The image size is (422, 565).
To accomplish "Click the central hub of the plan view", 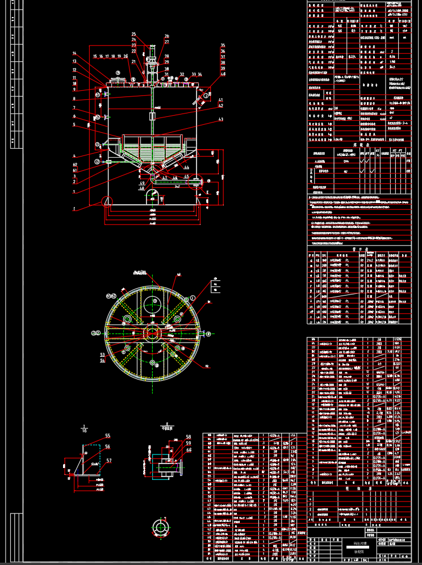I will (152, 334).
